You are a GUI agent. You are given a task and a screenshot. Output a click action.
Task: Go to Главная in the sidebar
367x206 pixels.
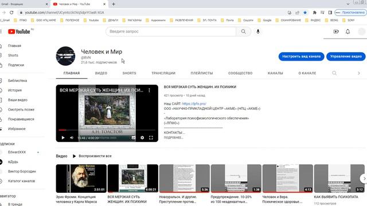tap(14, 46)
